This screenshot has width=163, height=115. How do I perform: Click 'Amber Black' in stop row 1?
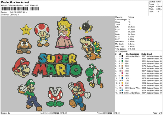tap(134, 56)
